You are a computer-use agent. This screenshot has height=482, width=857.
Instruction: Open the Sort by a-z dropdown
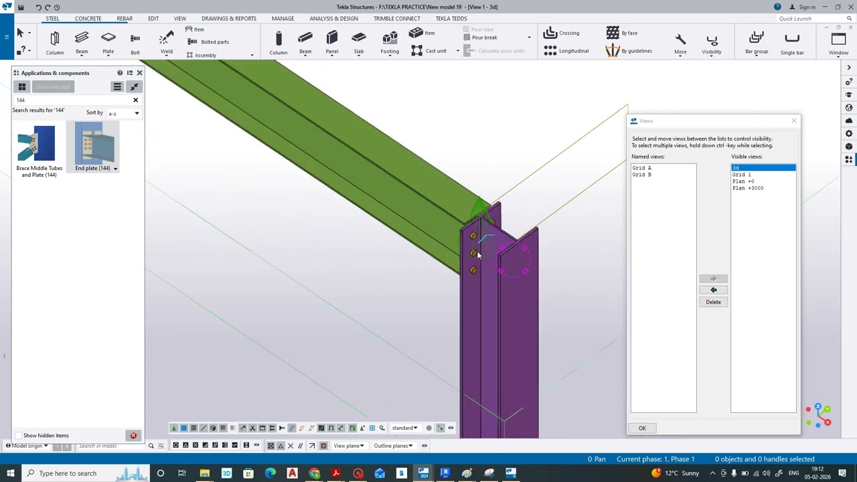tap(123, 113)
